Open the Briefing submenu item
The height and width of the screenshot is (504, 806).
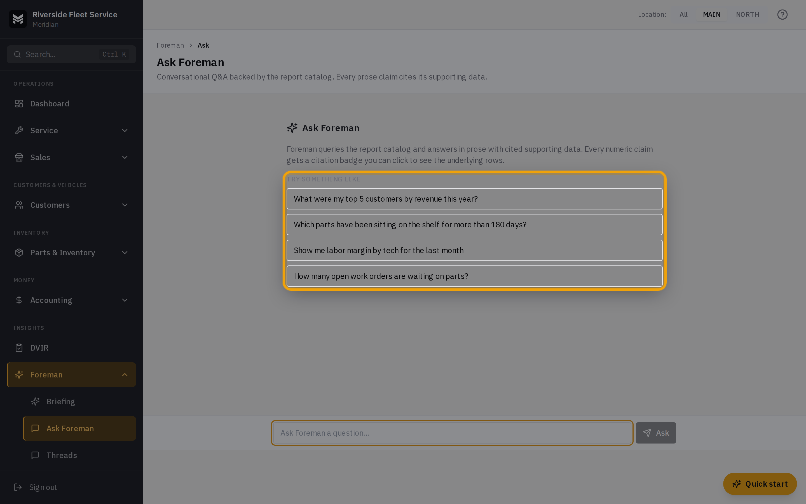[79, 402]
